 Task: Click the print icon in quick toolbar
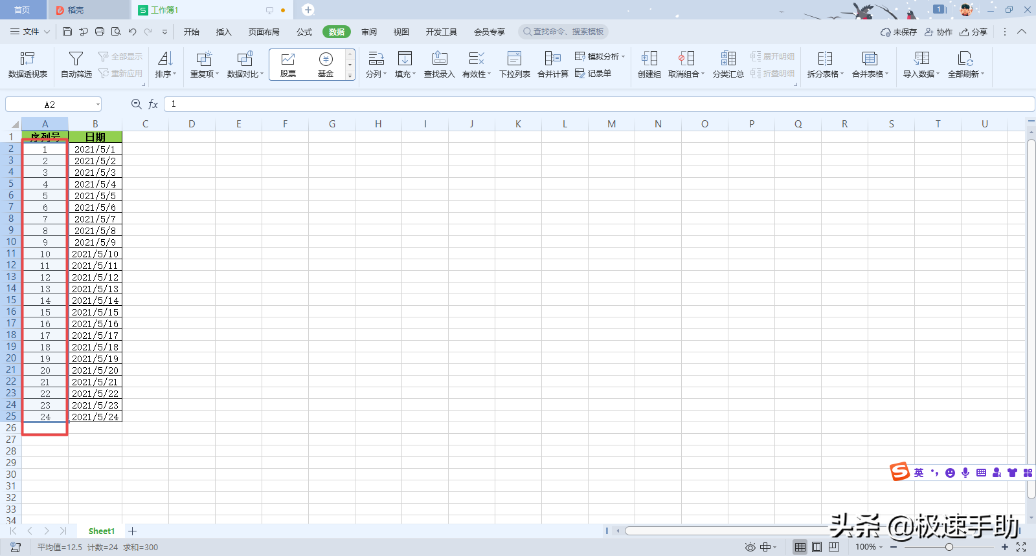point(100,32)
